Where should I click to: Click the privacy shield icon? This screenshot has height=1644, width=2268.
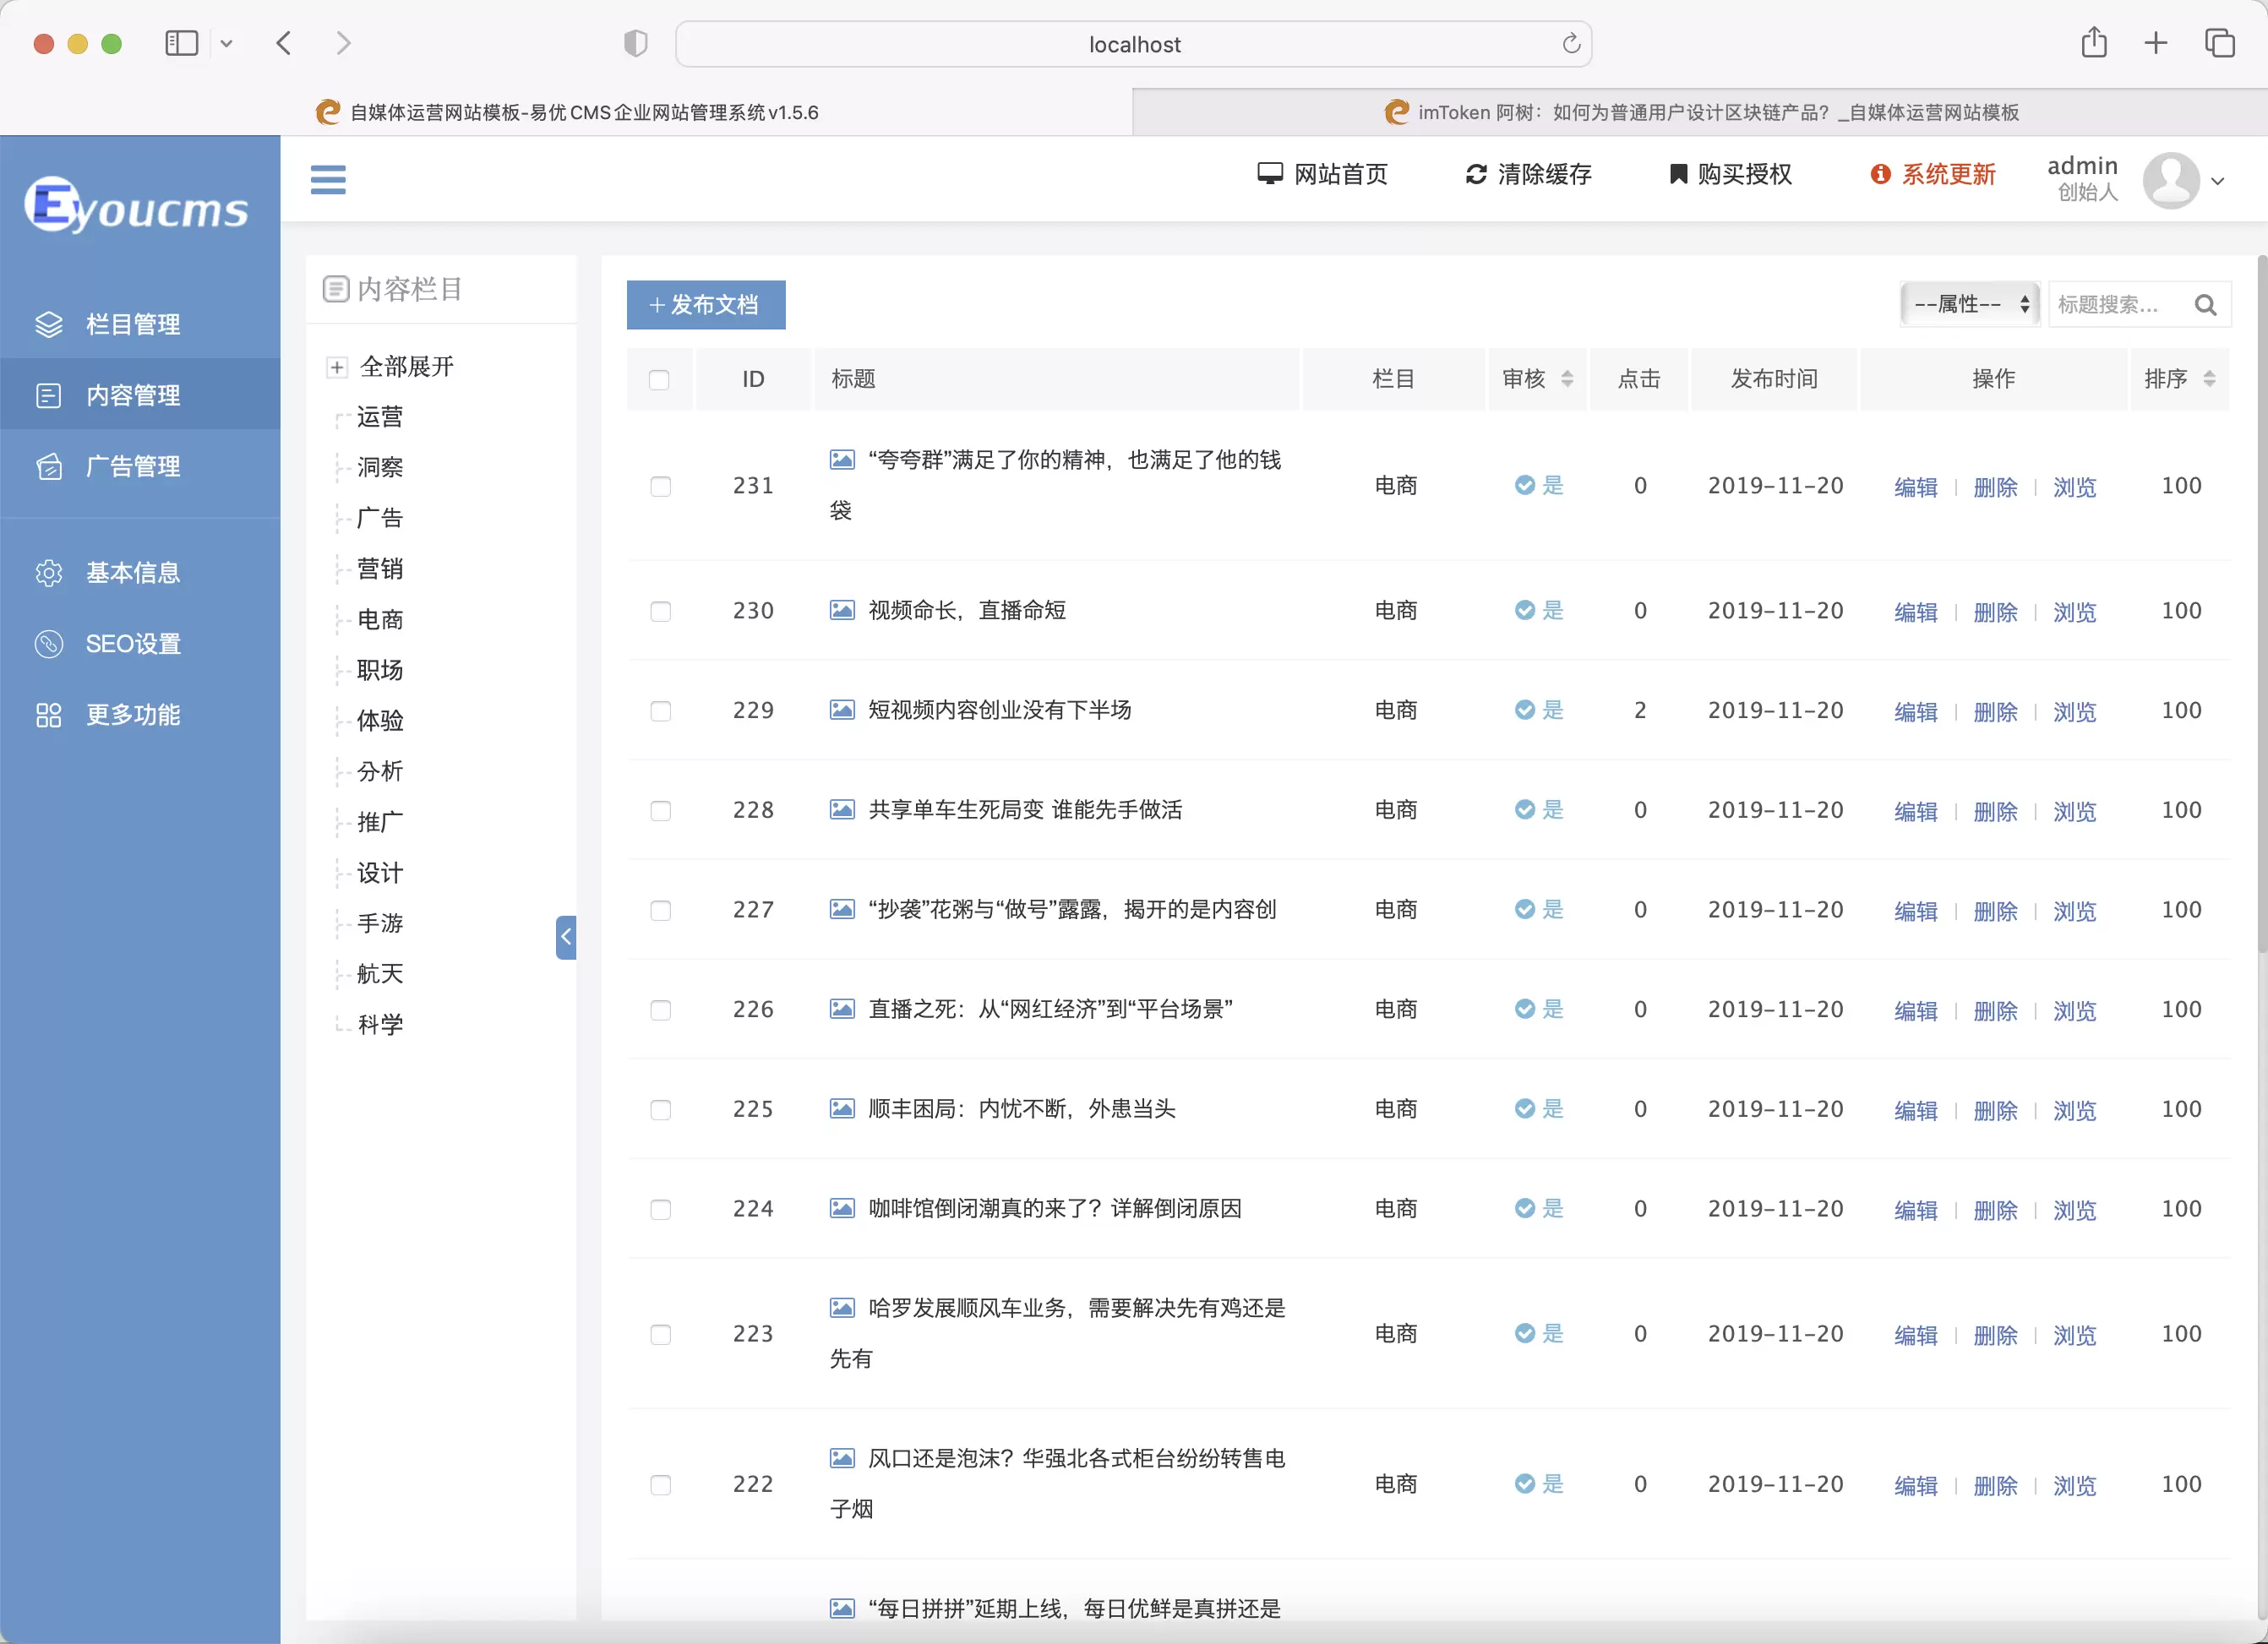636,43
